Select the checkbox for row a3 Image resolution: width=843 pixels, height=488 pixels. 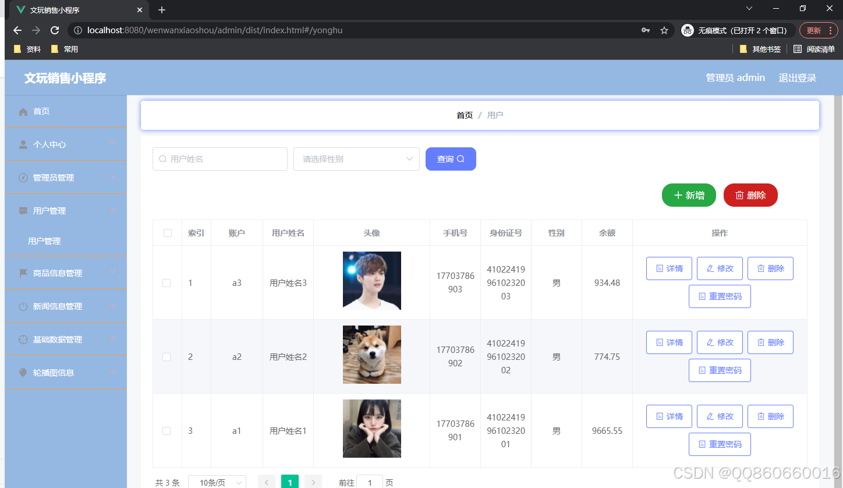point(167,283)
